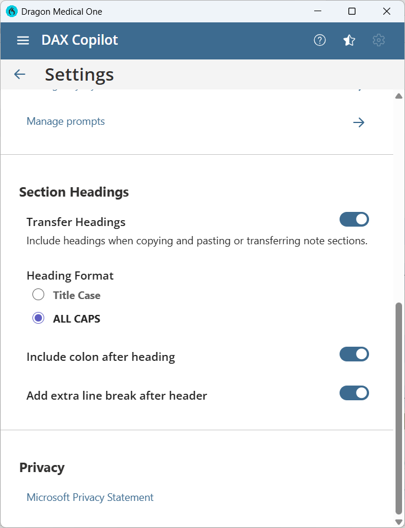
Task: Click the scrollbar up arrow
Action: [x=399, y=95]
